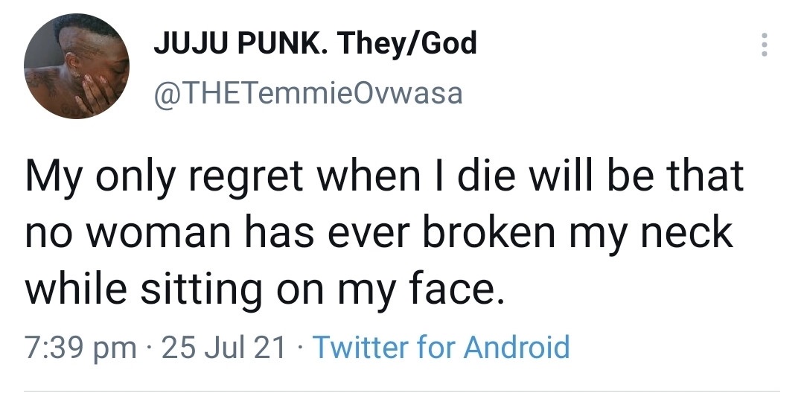Click the tweet's second line of text
This screenshot has width=804, height=399.
pyautogui.click(x=379, y=234)
